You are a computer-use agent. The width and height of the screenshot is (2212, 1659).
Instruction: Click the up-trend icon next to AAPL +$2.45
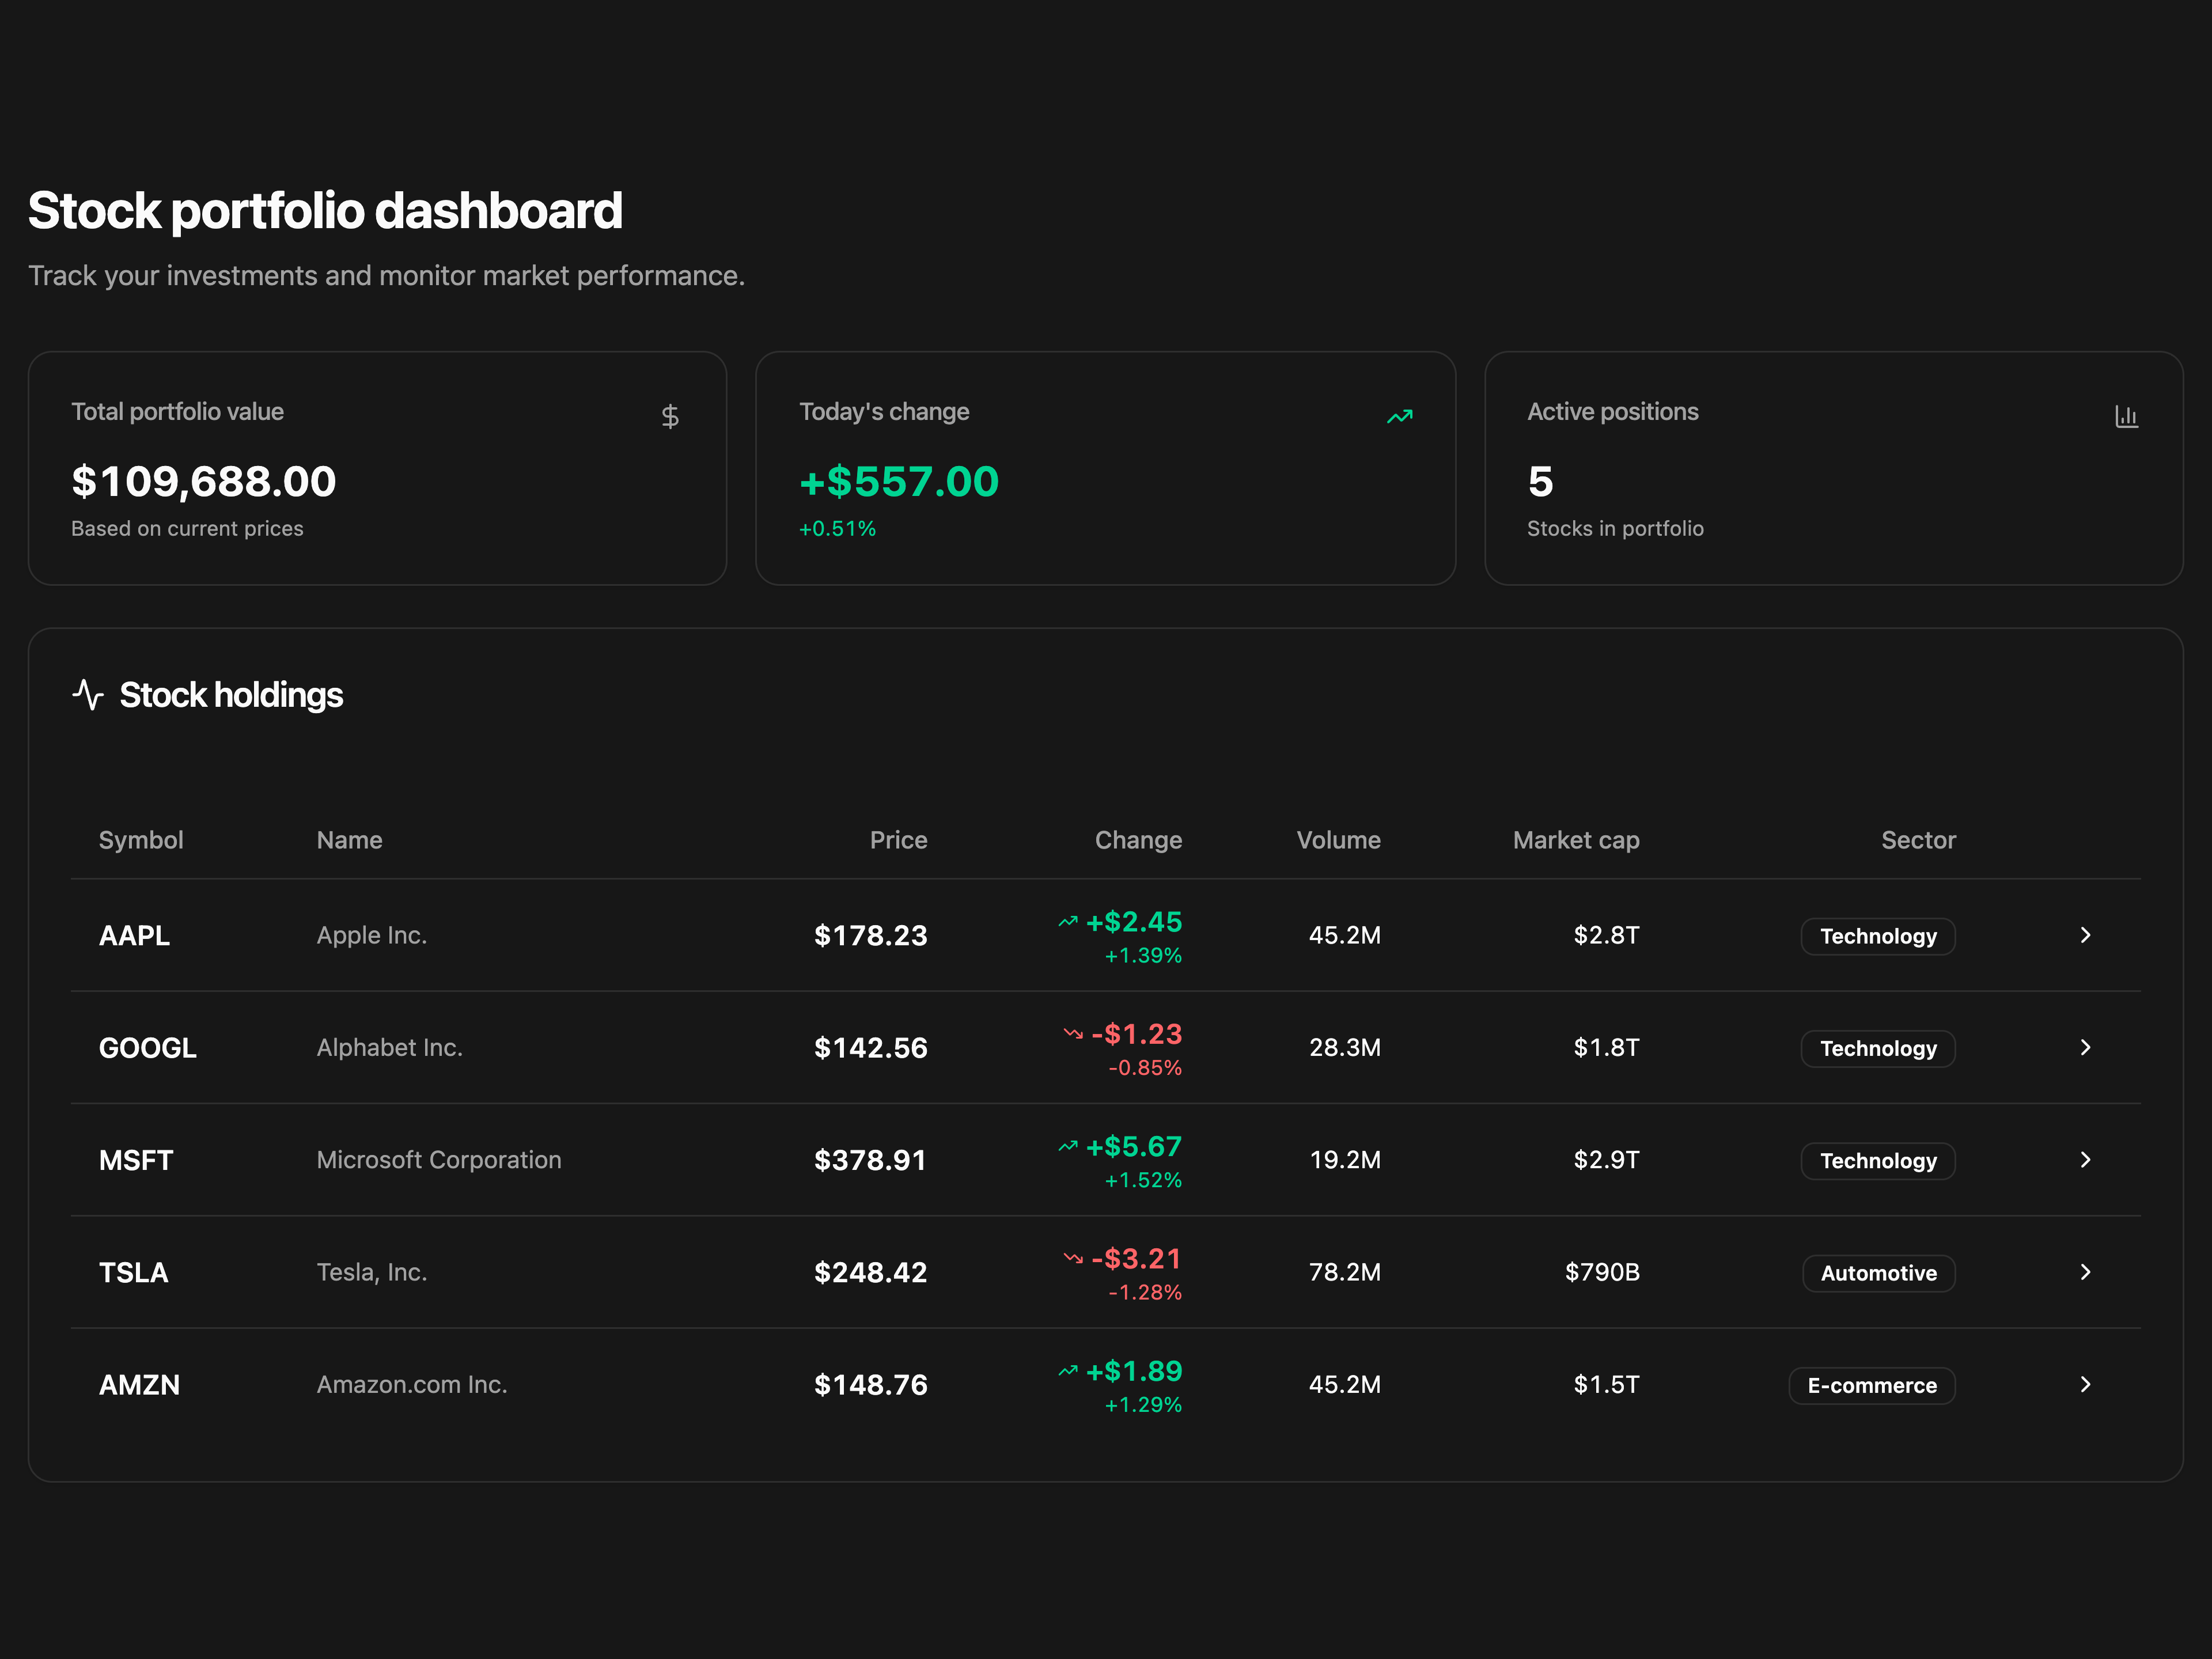tap(1068, 921)
